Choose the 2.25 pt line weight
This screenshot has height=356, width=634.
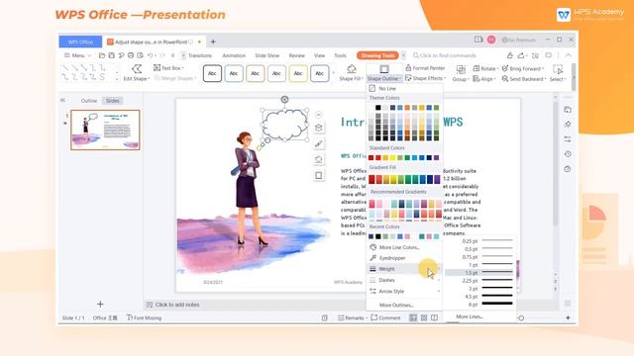[479, 281]
